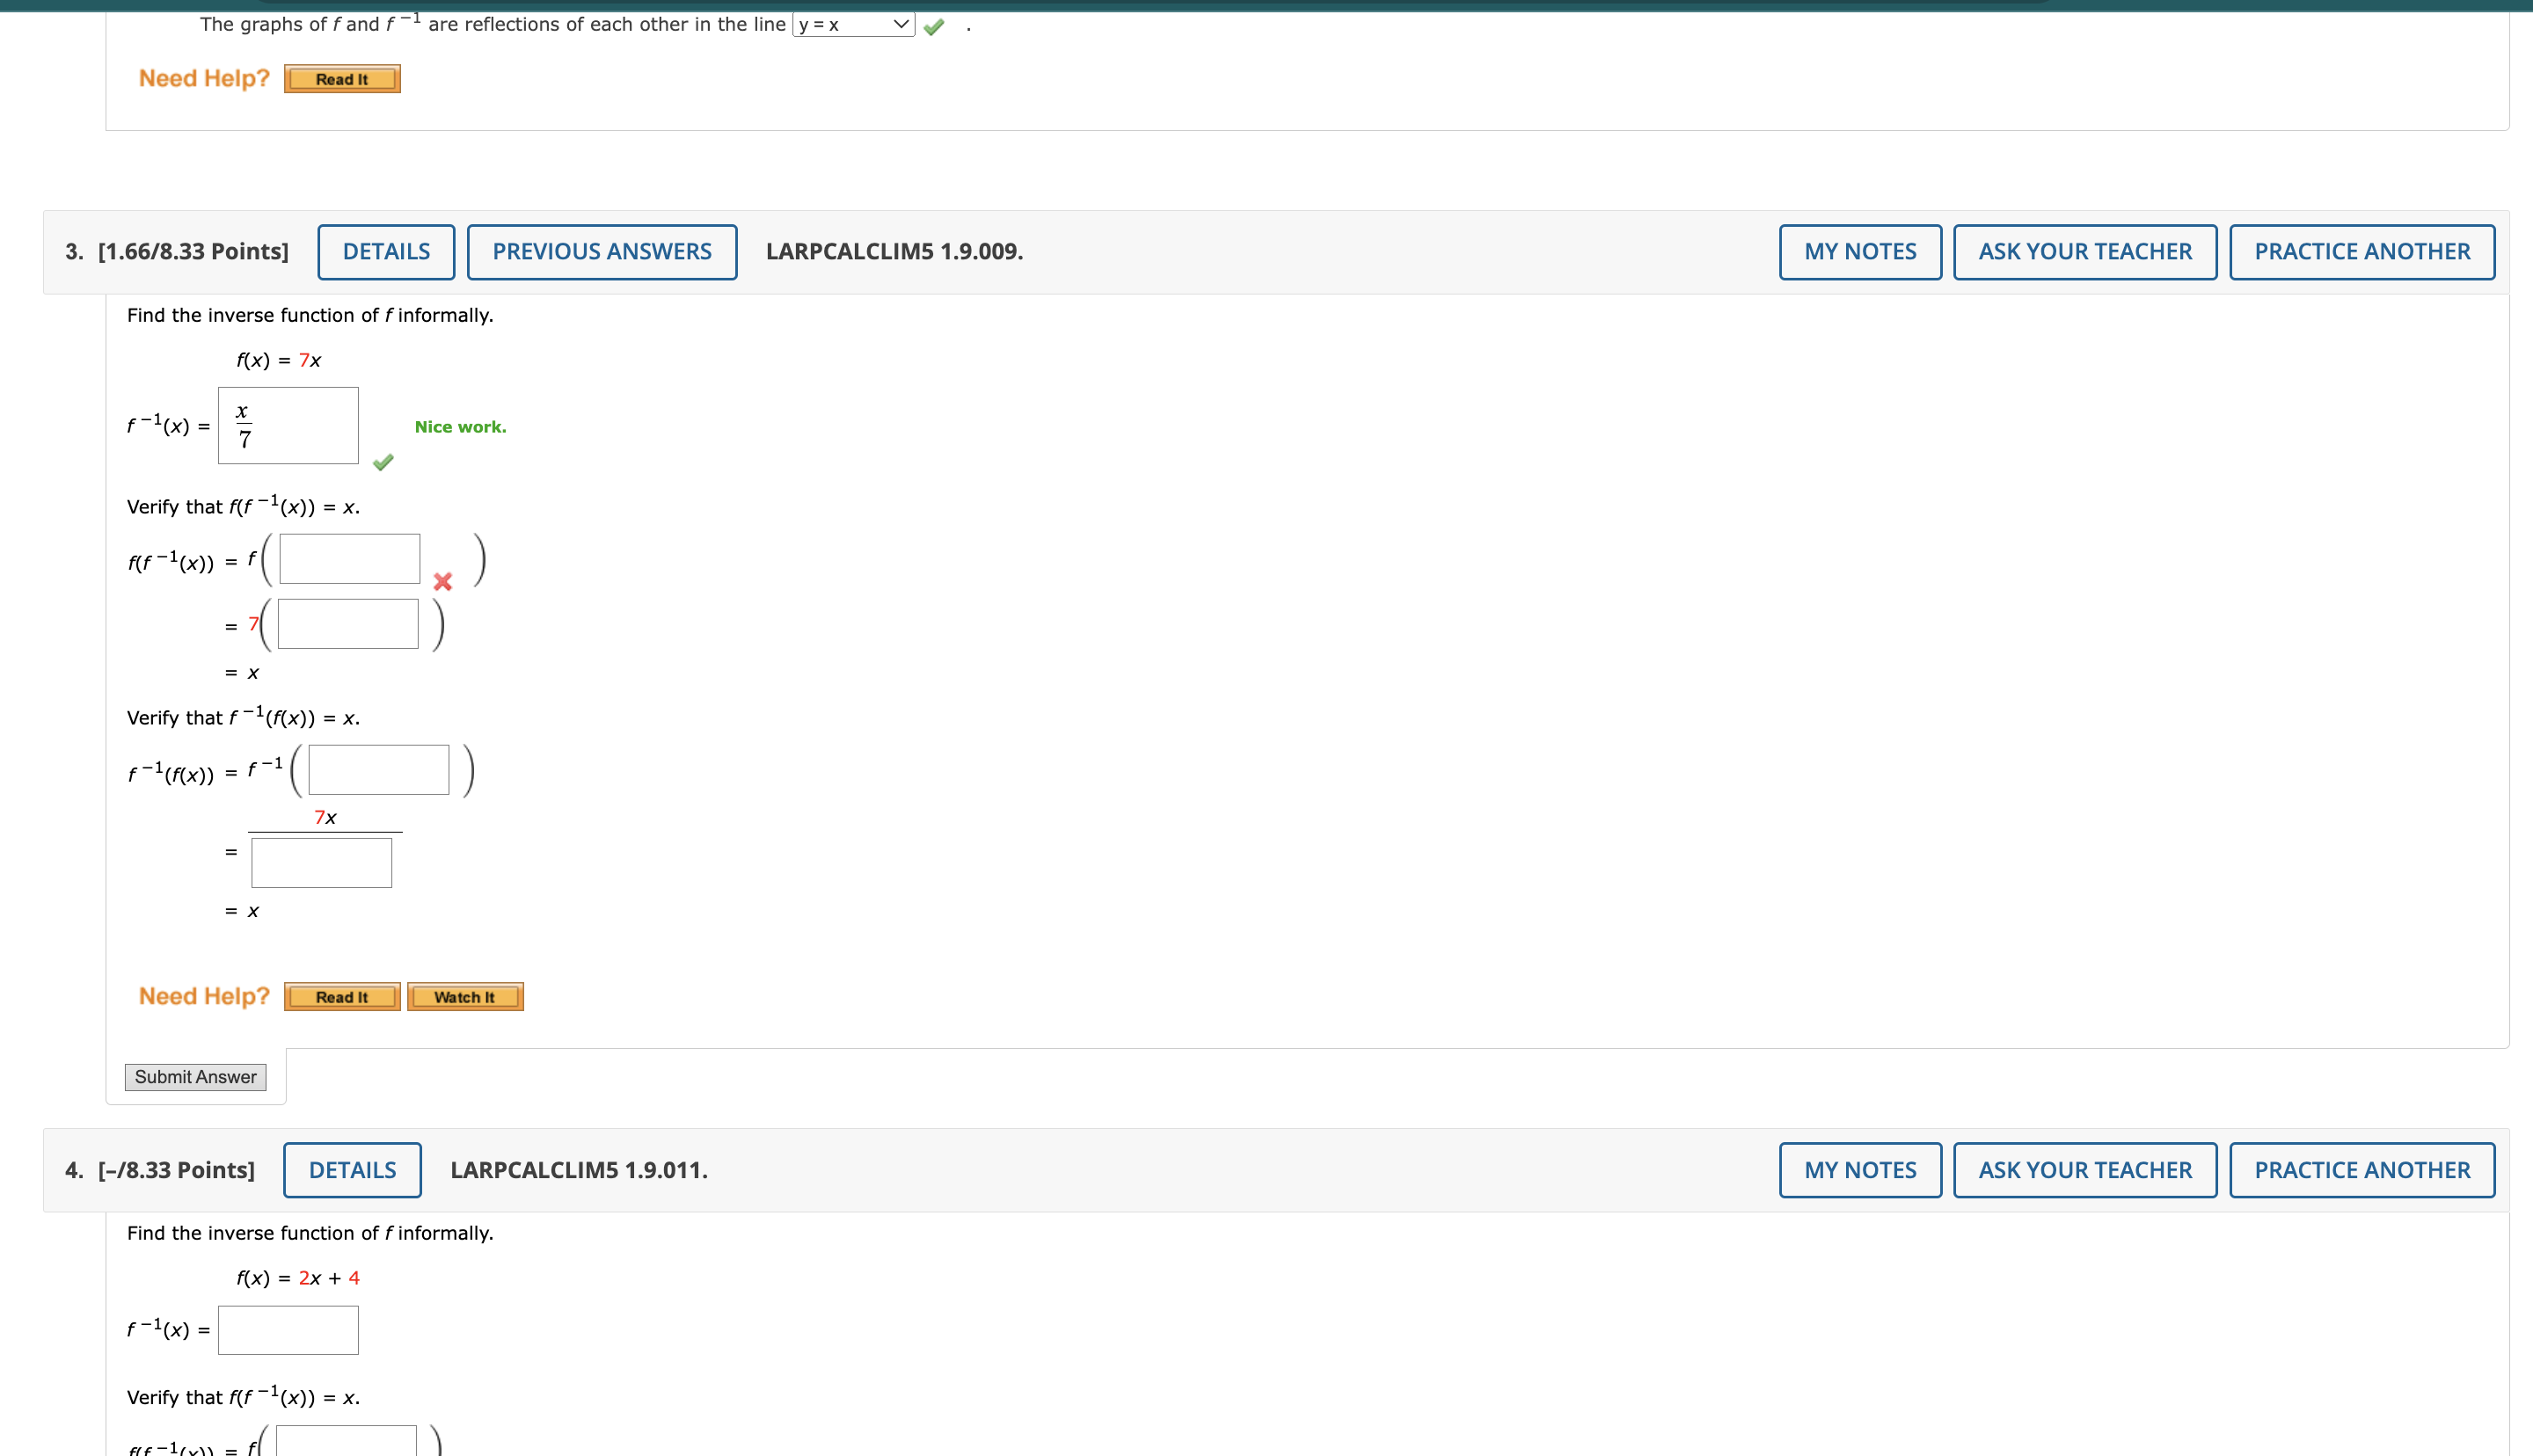Expand DETAILS for problem 1.9.011

pyautogui.click(x=351, y=1169)
